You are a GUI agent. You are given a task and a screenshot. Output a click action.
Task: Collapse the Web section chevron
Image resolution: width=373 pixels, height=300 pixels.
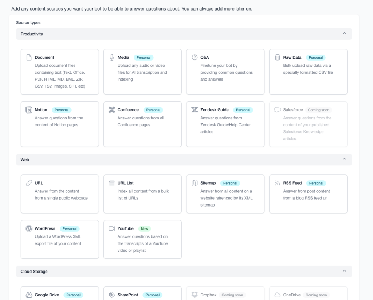coord(344,159)
